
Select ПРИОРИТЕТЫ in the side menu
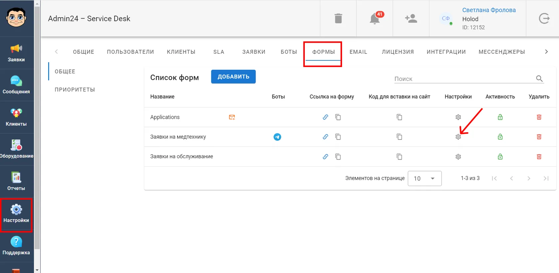(x=75, y=90)
